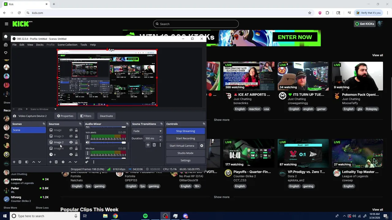Hide the browser source named o
392x220 pixels.
[71, 155]
